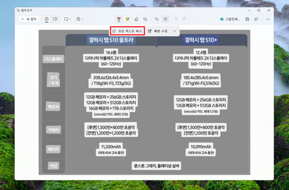Switch to the video record mode
The height and width of the screenshot is (190, 289).
pyautogui.click(x=55, y=19)
